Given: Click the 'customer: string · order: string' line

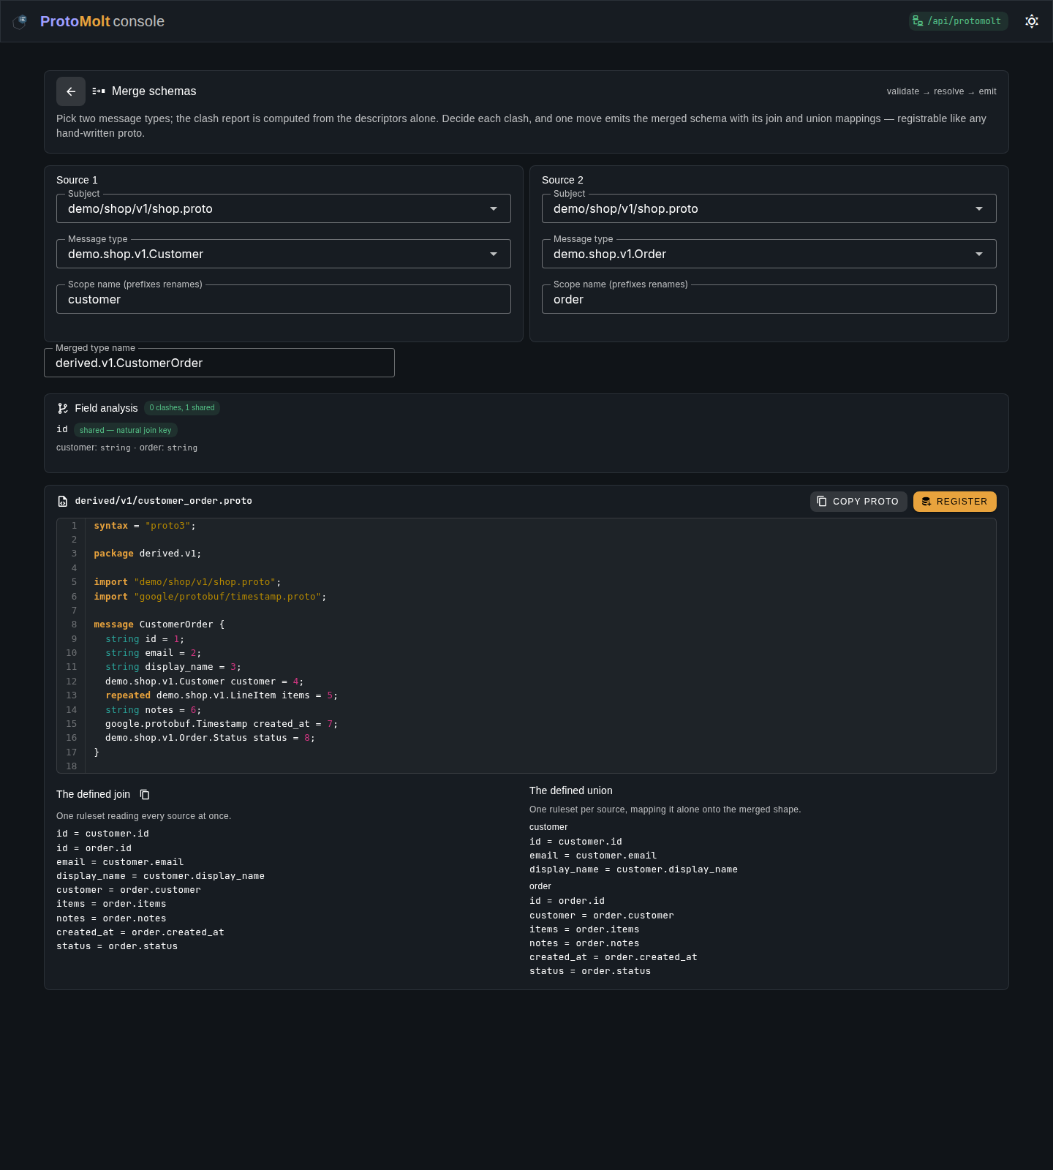Looking at the screenshot, I should pos(127,448).
